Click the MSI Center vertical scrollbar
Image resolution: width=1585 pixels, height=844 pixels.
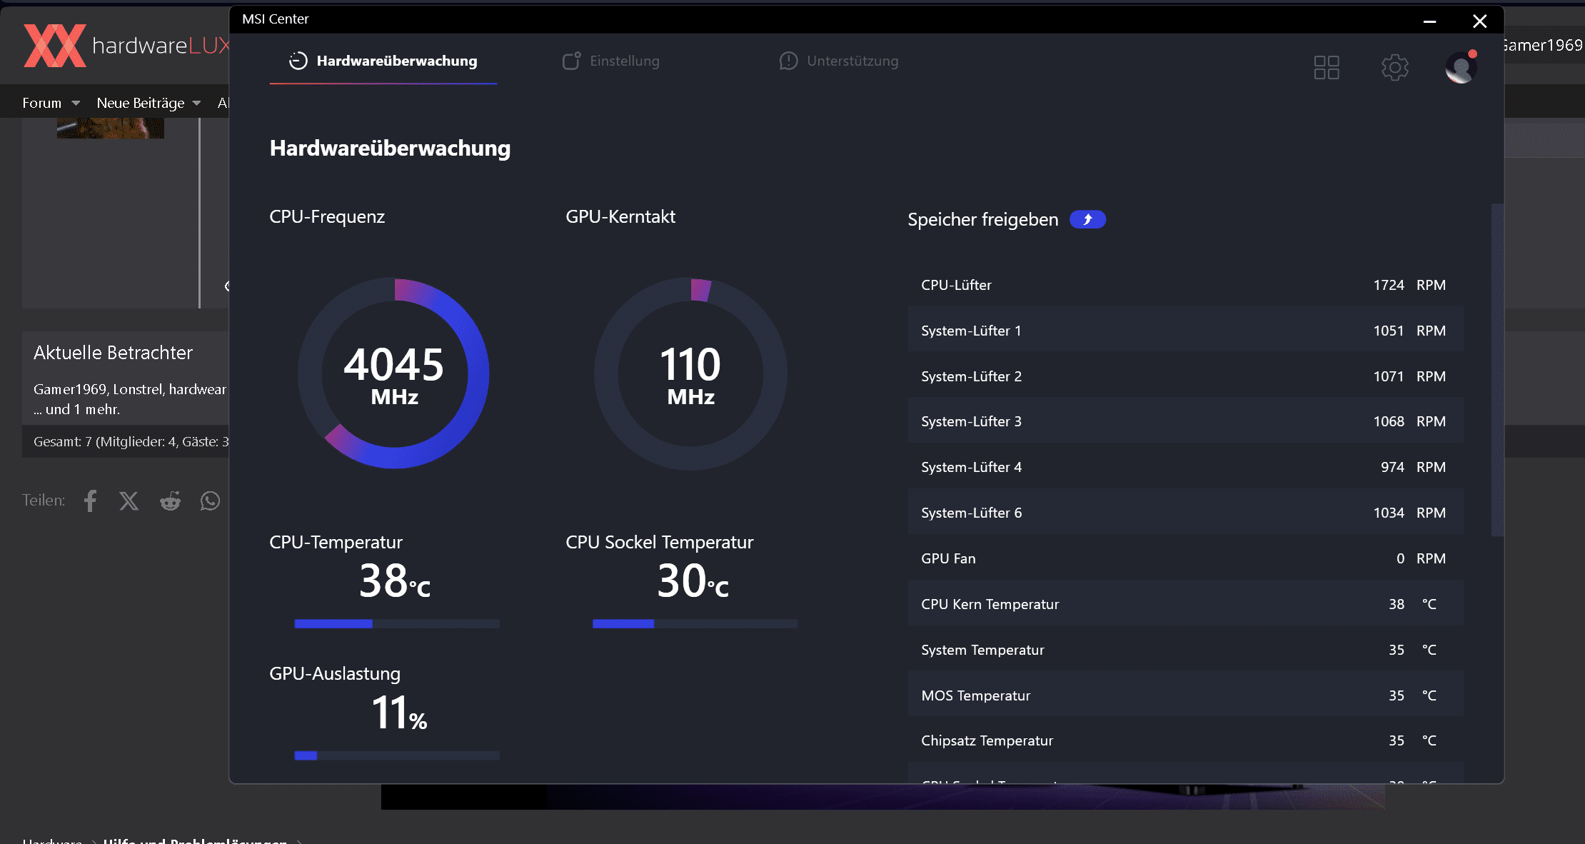[1497, 370]
